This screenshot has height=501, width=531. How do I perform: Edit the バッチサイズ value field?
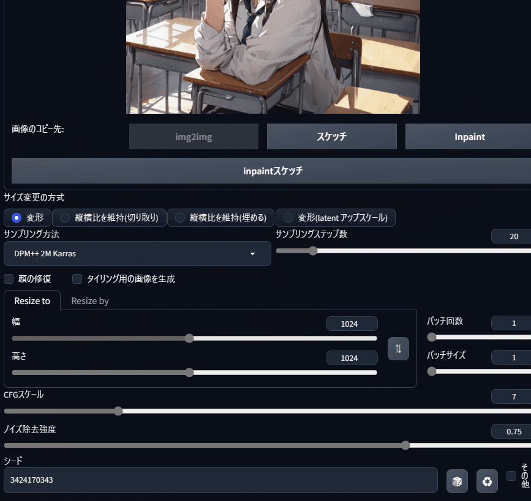[511, 357]
